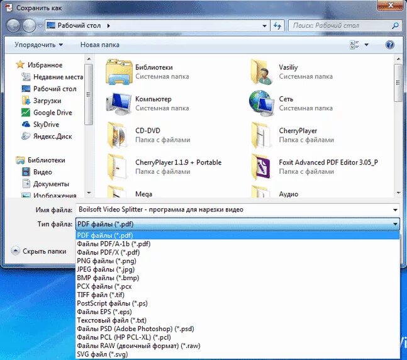Click the view mode icon in toolbar
407x360 pixels.
coord(354,45)
